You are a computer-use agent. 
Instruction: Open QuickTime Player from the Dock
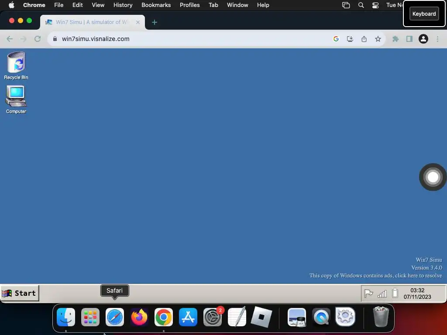pos(321,317)
